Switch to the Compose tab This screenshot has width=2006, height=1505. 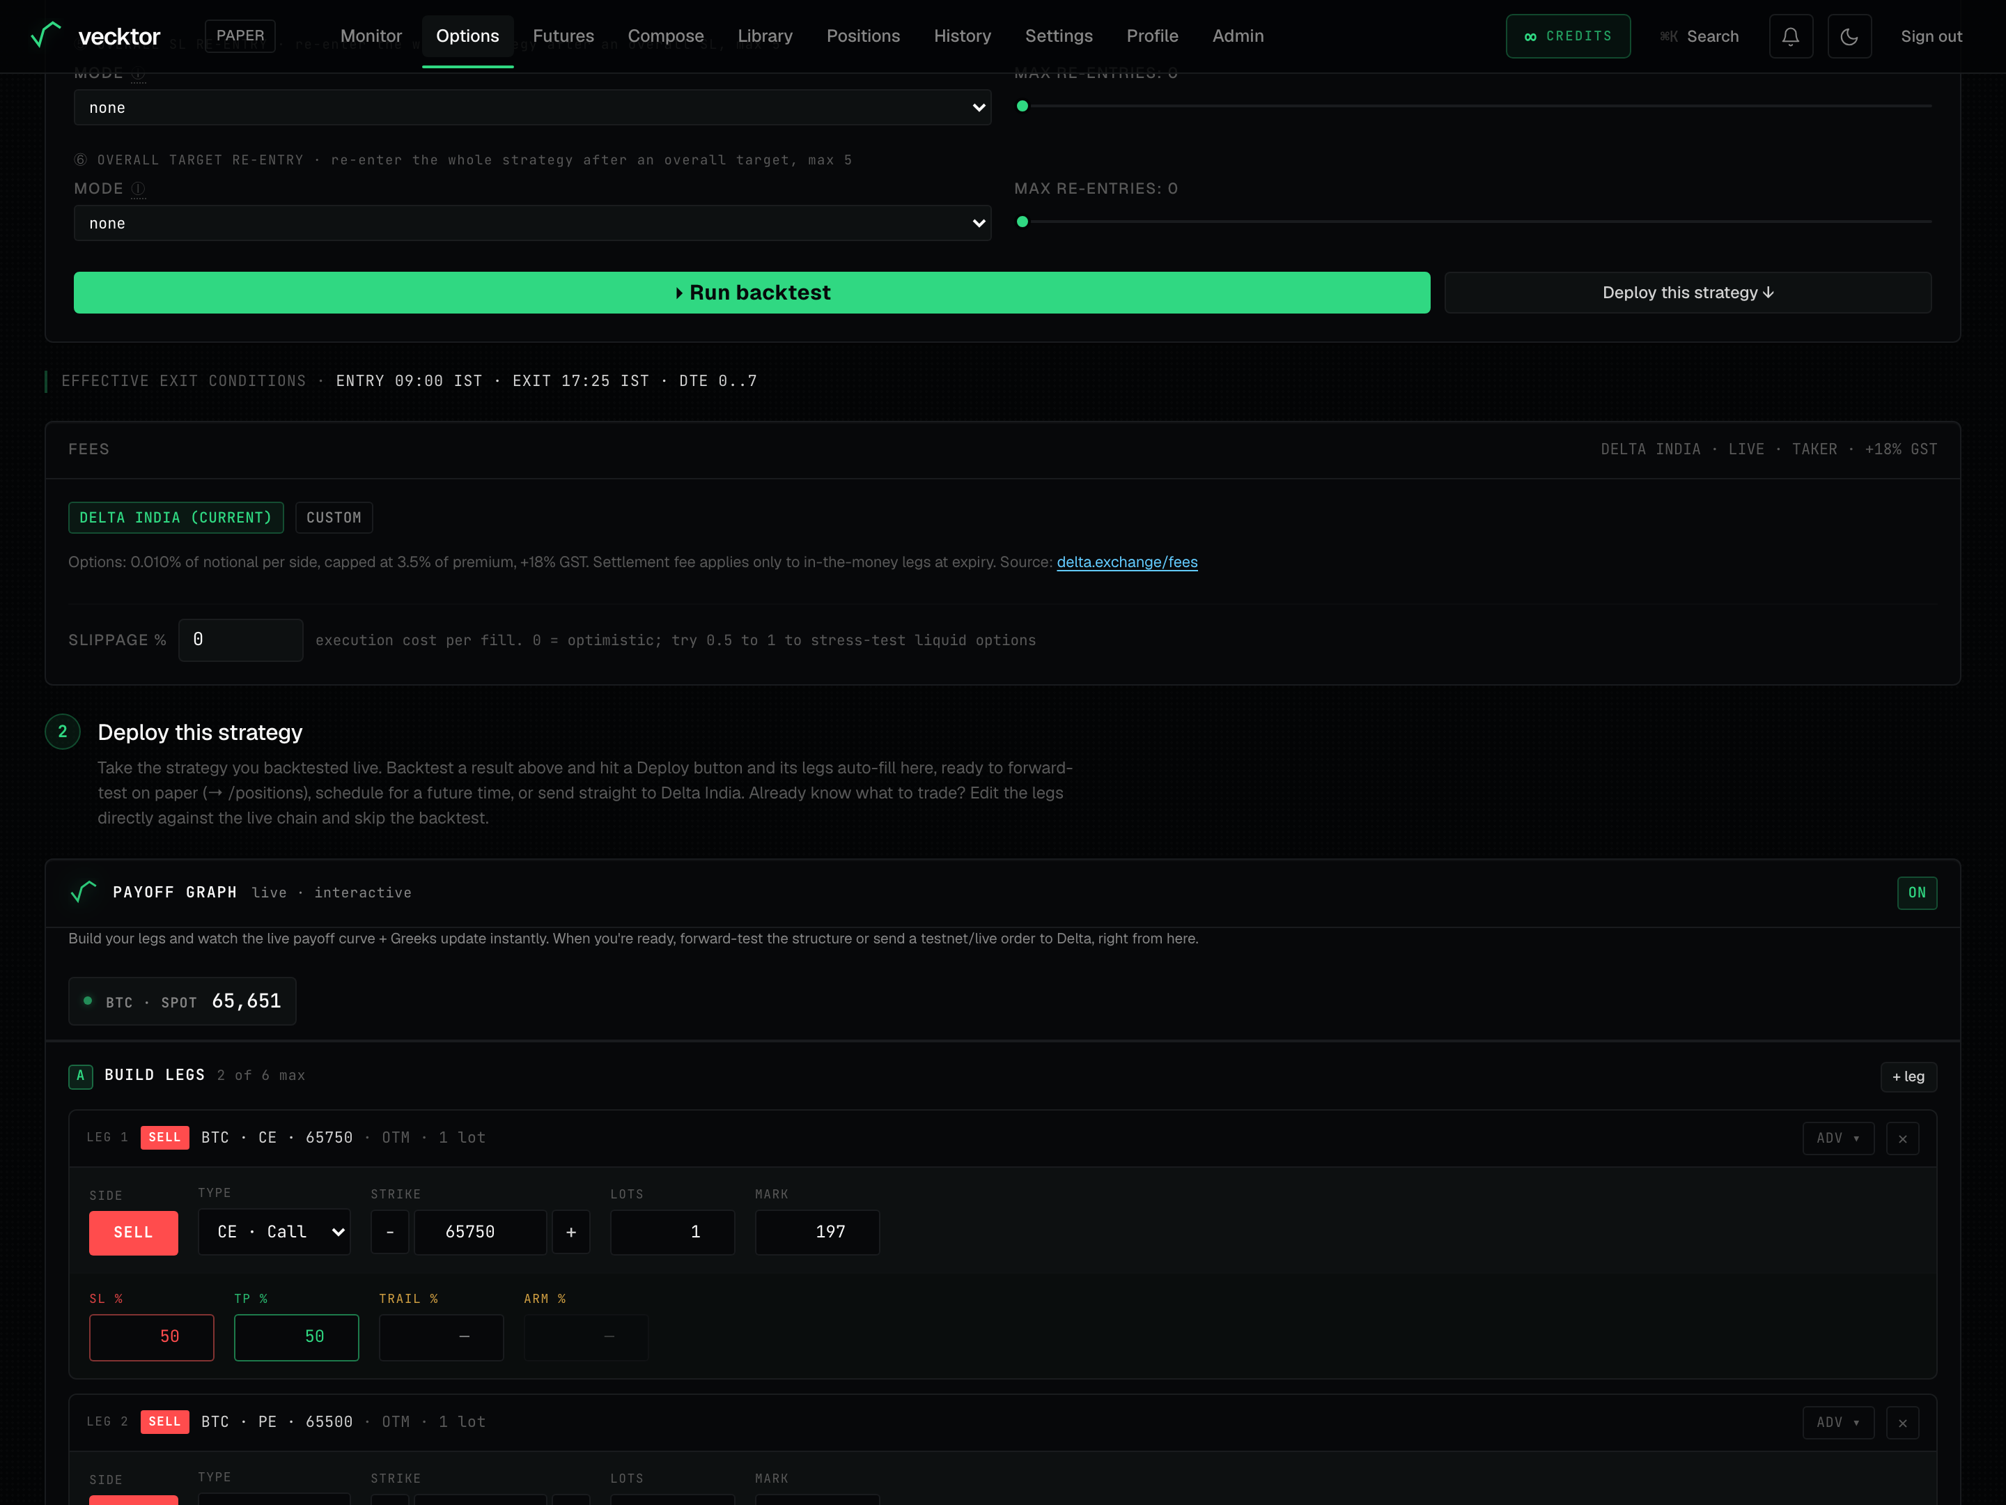(x=666, y=36)
